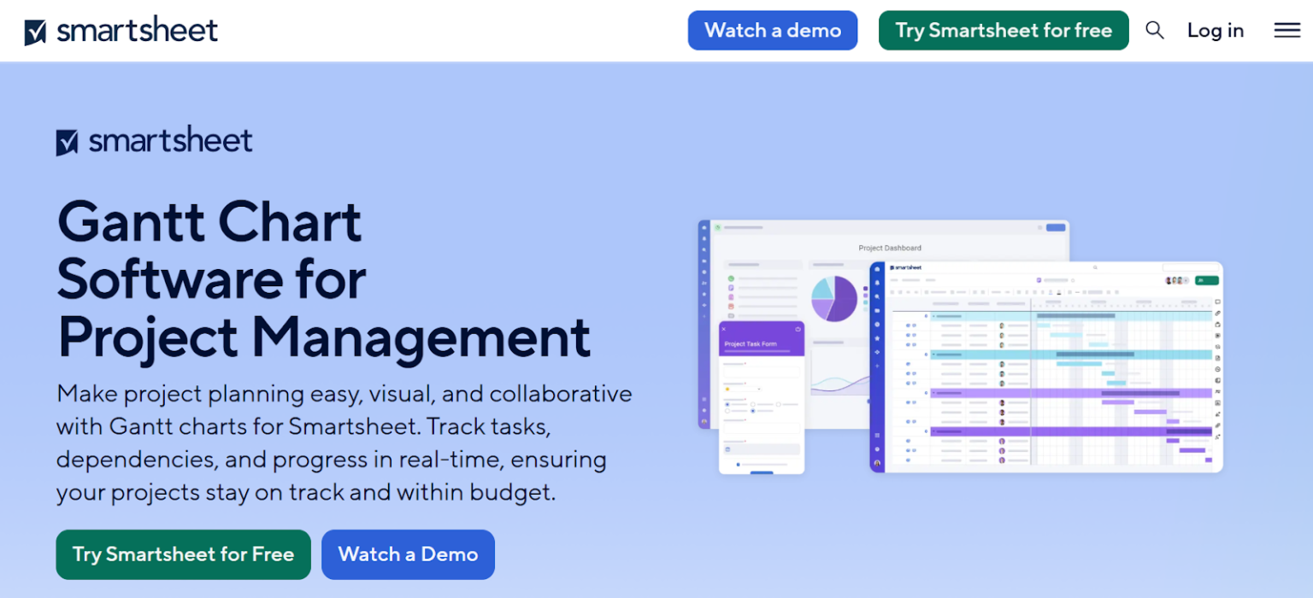Image resolution: width=1313 pixels, height=598 pixels.
Task: Open search with the magnifying glass icon
Action: [1154, 30]
